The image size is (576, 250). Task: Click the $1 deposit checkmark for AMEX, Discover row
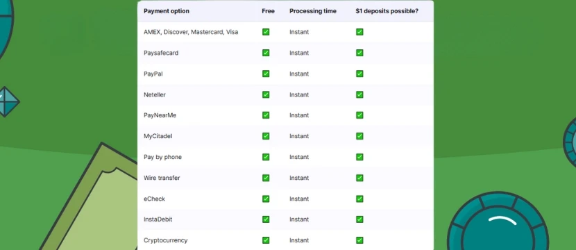[359, 32]
